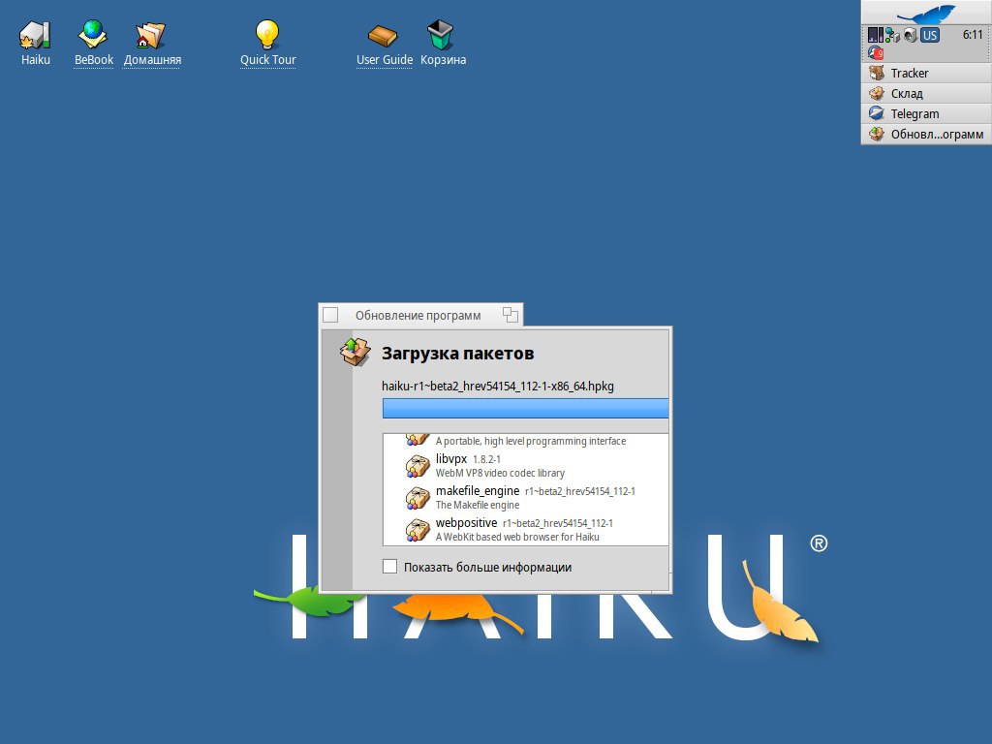Click the US keyboard layout indicator
992x744 pixels.
pyautogui.click(x=929, y=36)
